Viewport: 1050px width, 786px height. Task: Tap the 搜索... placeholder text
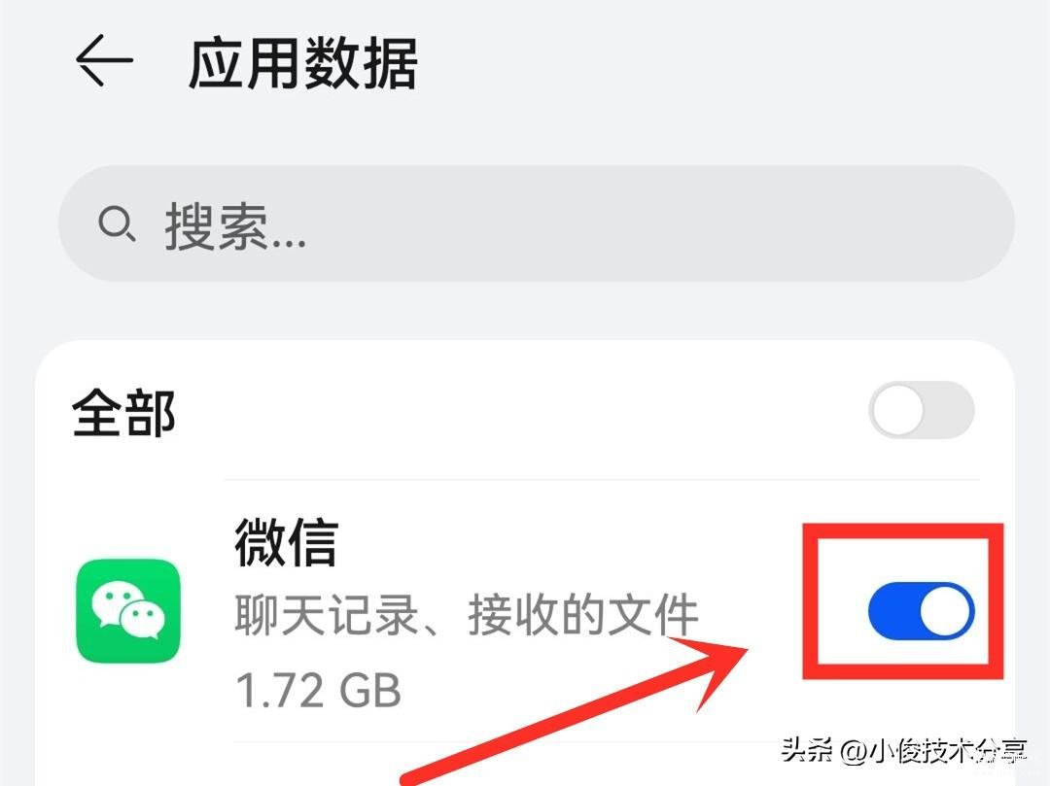point(235,226)
